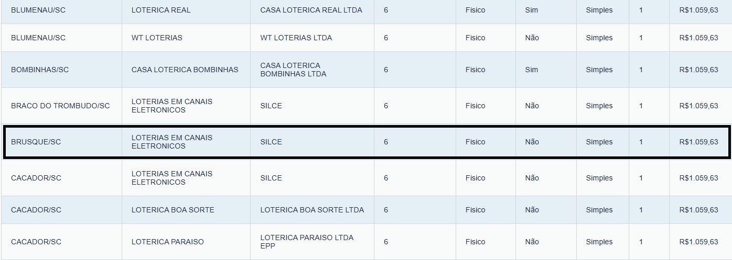Click "Simples" in the LOTERICA BOA SORTE row

(599, 210)
